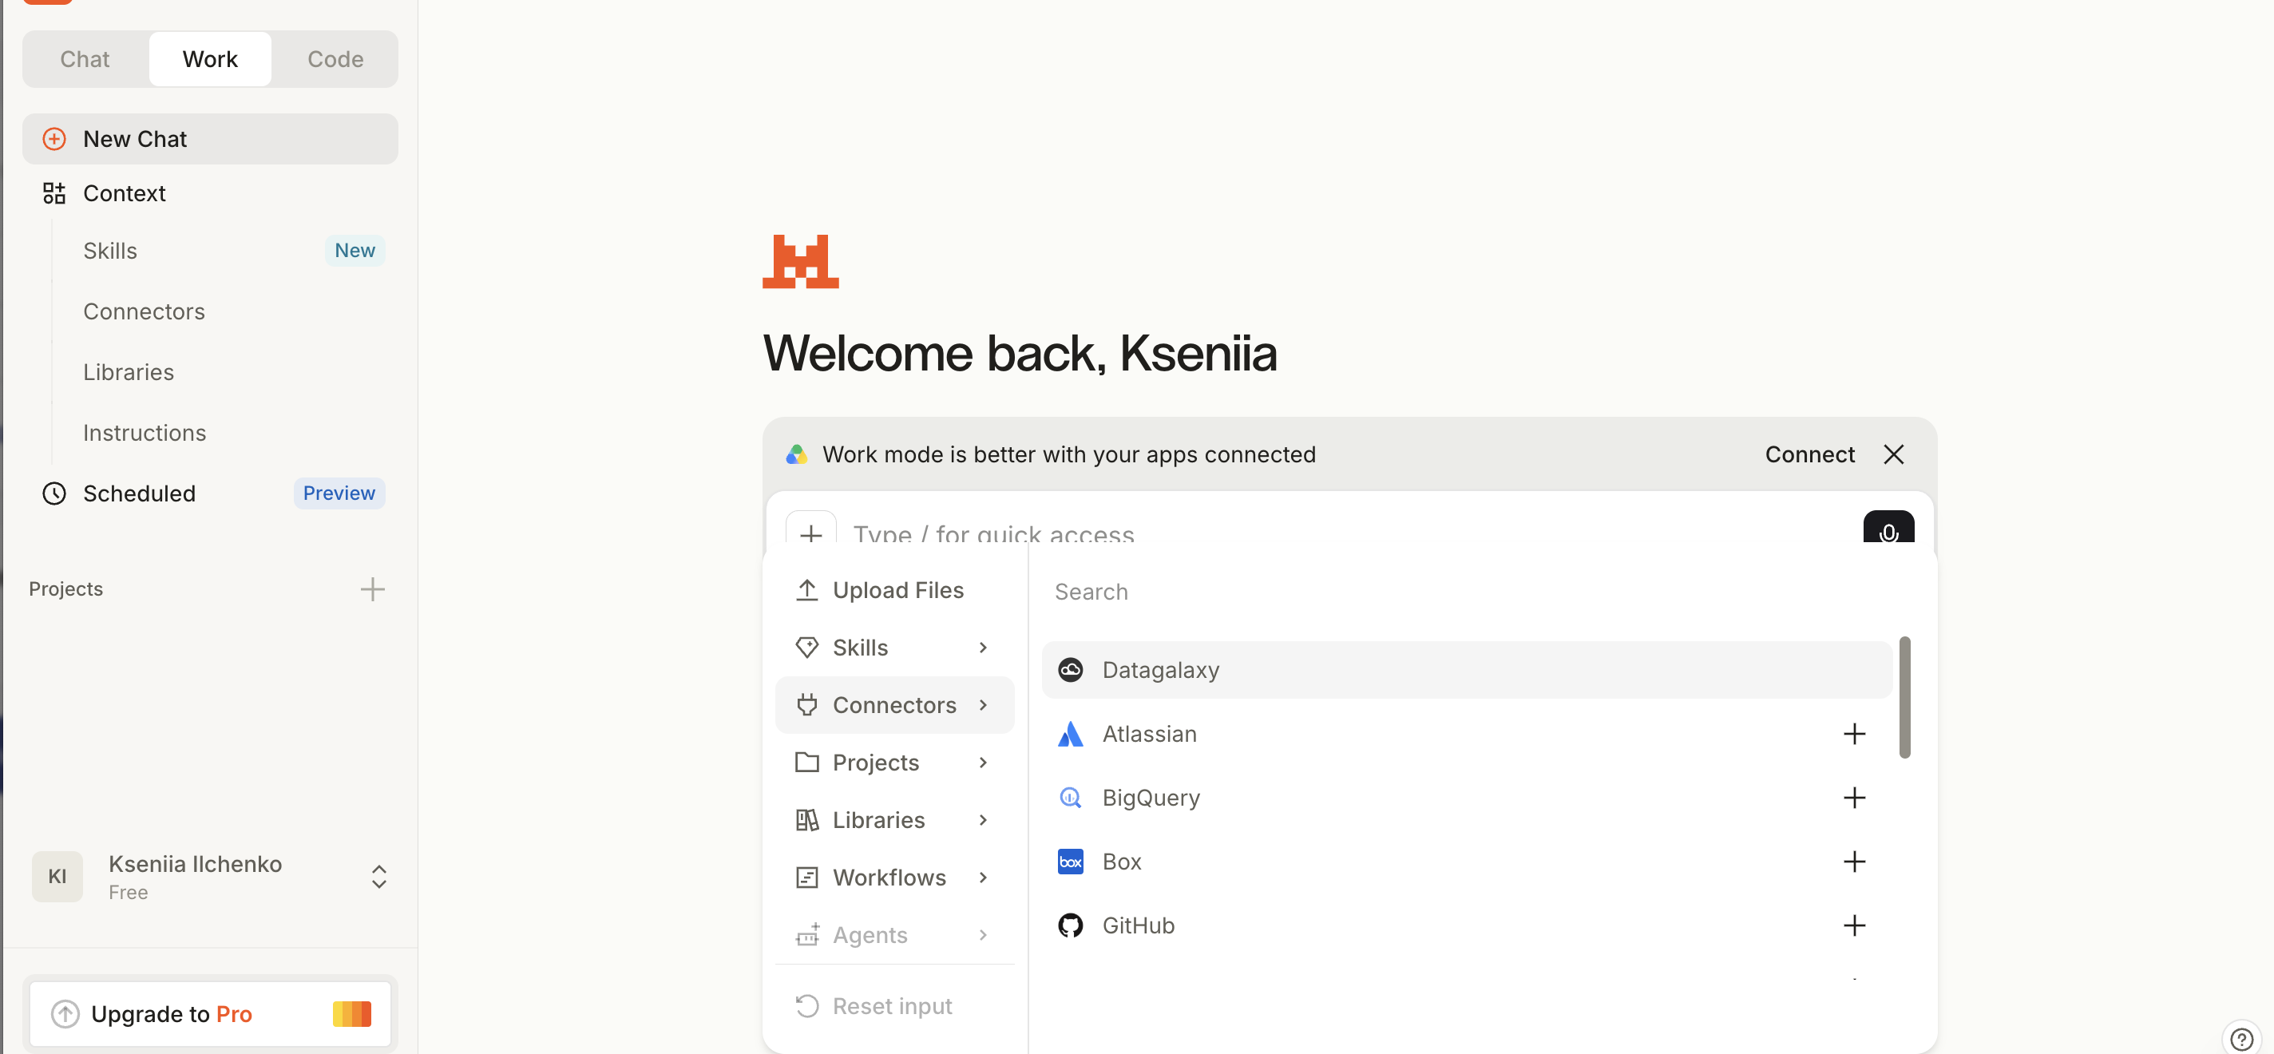Open the Workflows submenu

(x=894, y=878)
